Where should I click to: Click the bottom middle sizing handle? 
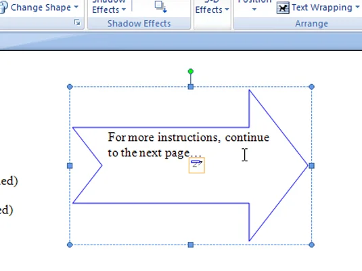click(191, 245)
